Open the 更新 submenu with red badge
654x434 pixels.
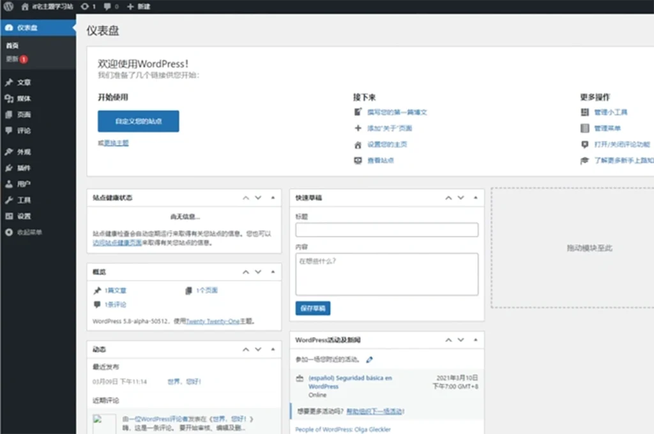pyautogui.click(x=17, y=59)
